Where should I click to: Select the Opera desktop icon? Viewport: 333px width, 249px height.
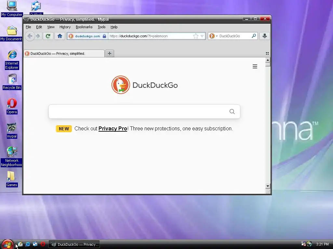pyautogui.click(x=12, y=106)
